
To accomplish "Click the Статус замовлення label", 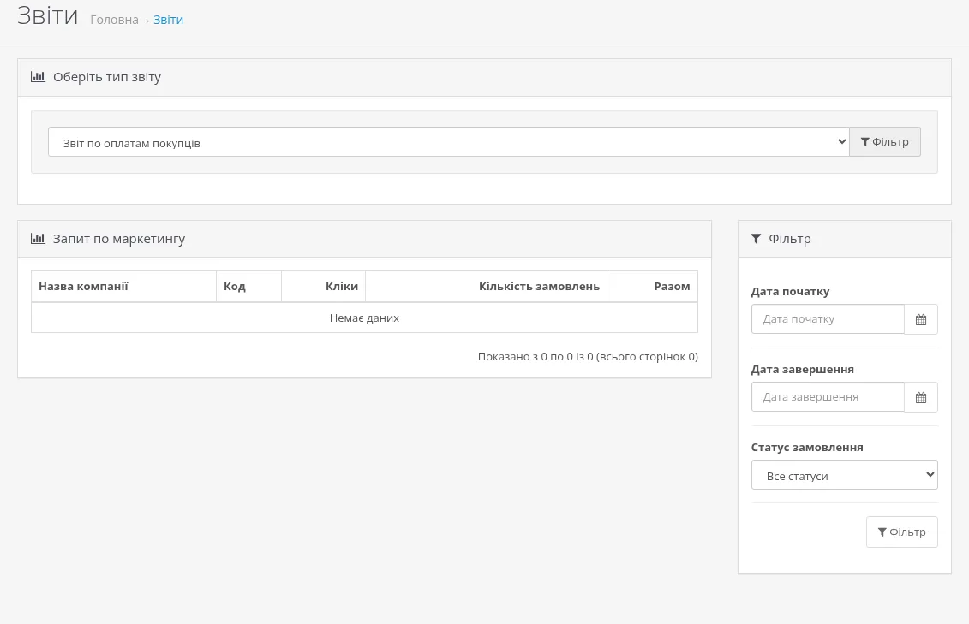I will coord(807,448).
